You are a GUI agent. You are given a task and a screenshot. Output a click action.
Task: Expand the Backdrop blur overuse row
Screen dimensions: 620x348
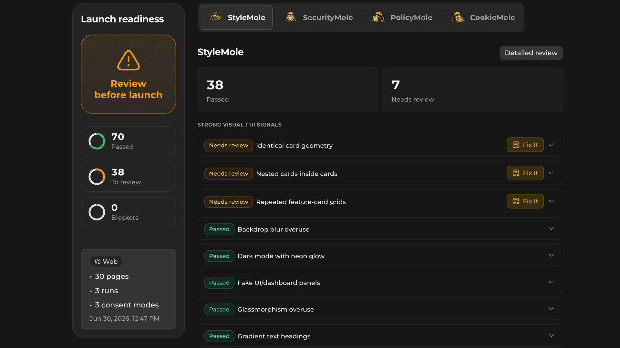tap(551, 229)
